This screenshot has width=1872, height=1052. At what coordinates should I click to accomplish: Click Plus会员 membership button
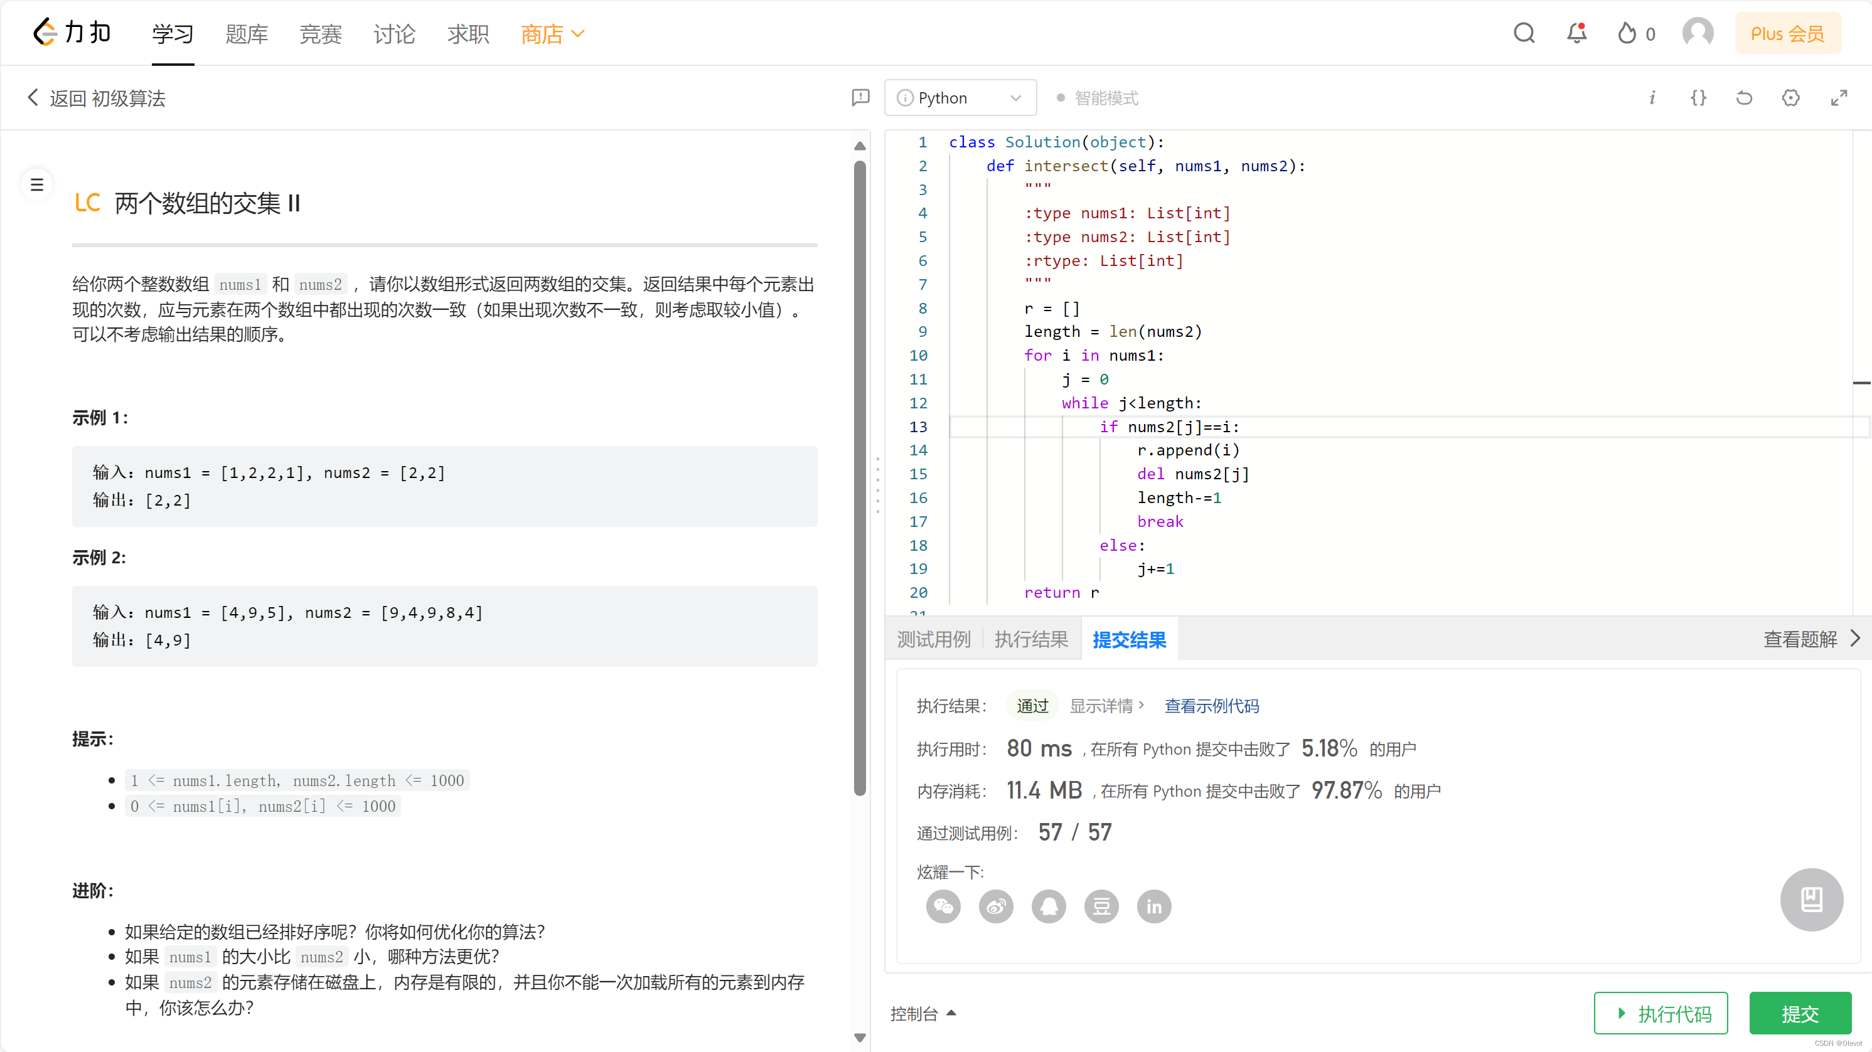point(1787,32)
